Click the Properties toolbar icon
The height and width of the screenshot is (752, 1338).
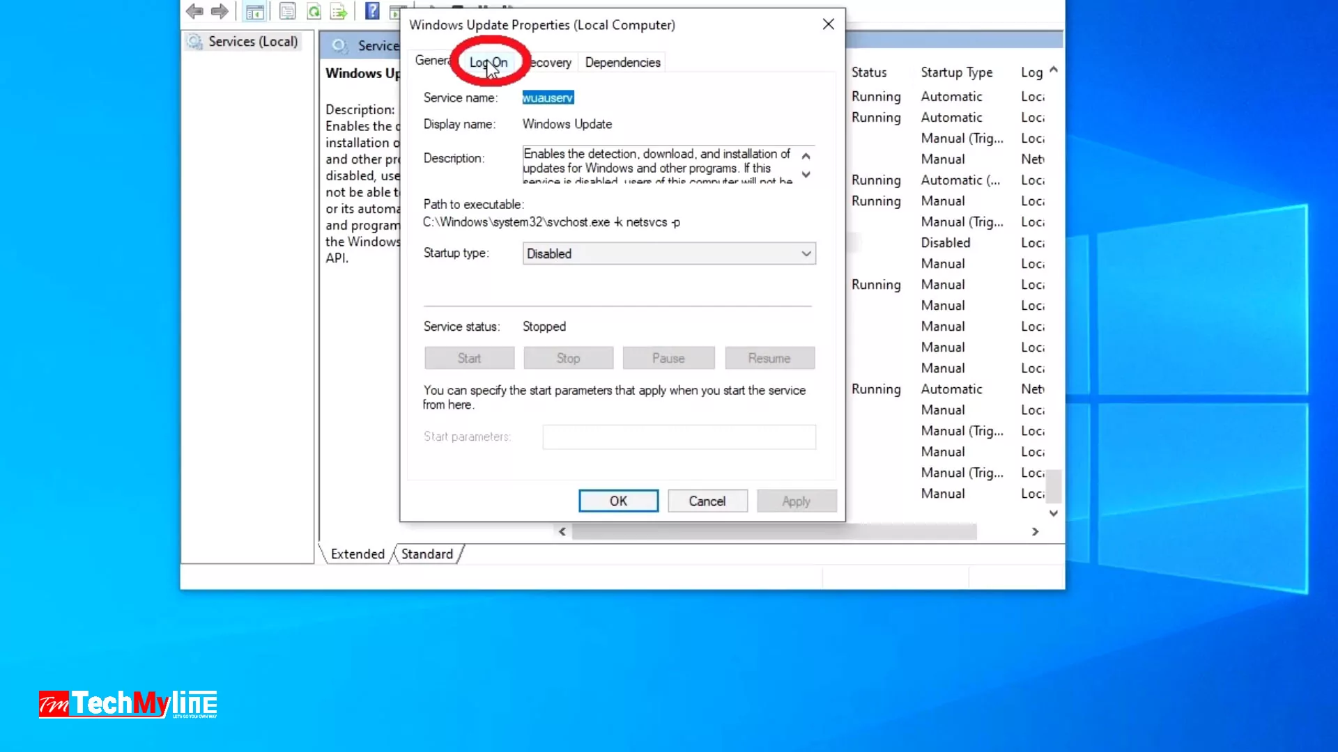(287, 11)
